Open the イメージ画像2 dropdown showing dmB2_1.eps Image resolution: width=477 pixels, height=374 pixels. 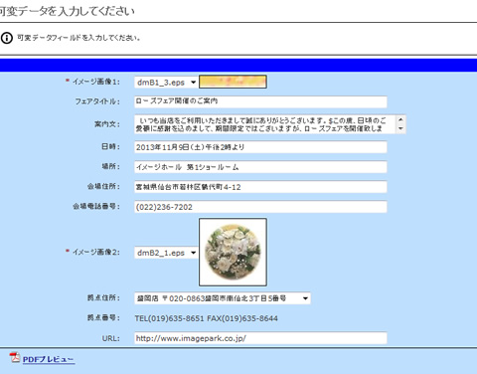[166, 253]
